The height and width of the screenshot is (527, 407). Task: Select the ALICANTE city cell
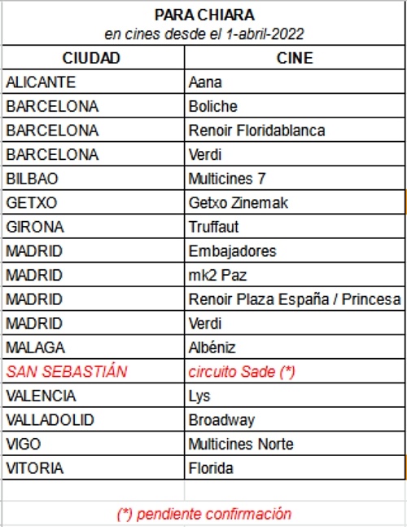point(93,82)
